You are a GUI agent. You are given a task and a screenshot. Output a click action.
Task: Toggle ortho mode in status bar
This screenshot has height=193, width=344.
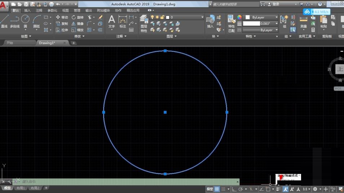(234, 189)
